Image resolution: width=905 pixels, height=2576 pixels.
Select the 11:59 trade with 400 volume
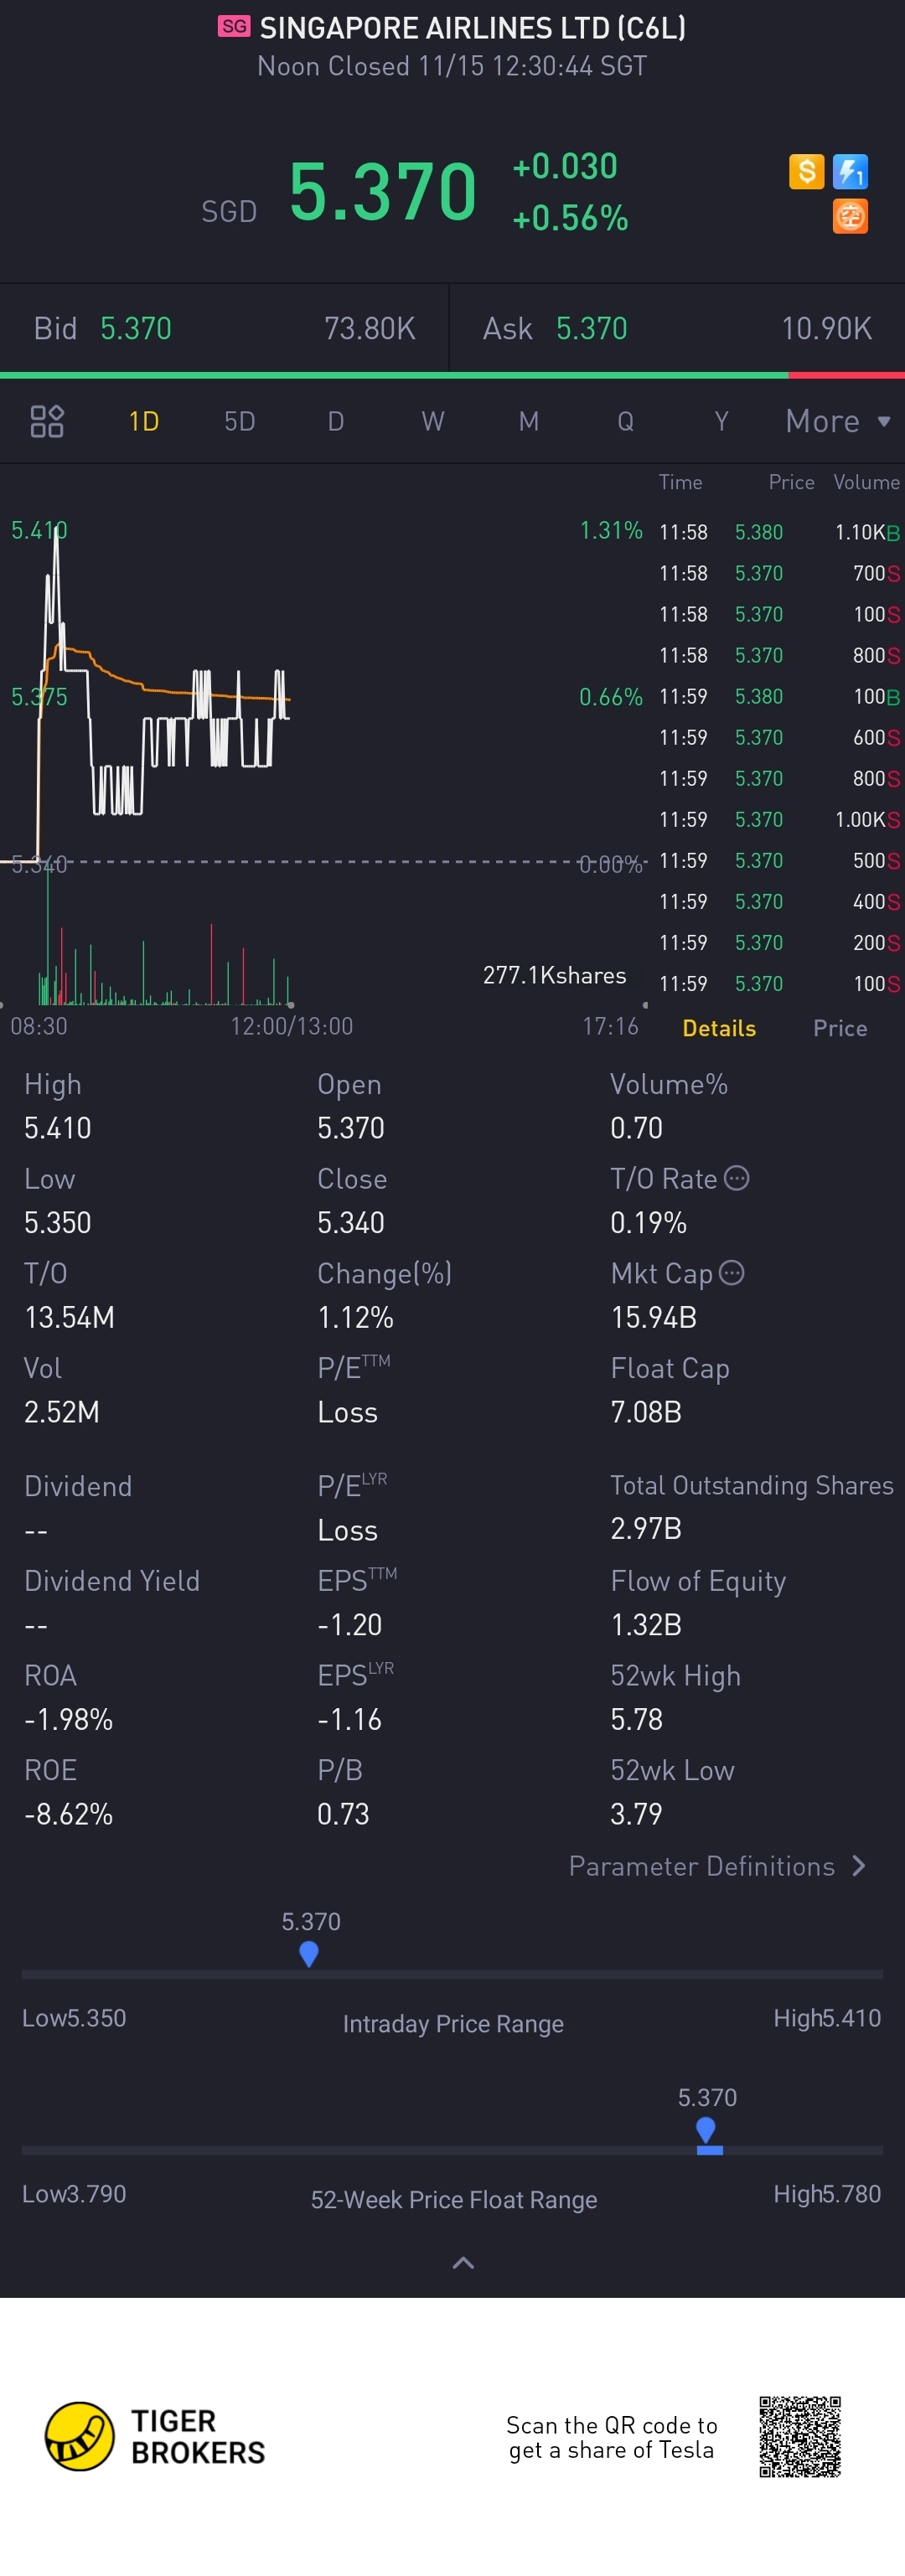pyautogui.click(x=779, y=901)
